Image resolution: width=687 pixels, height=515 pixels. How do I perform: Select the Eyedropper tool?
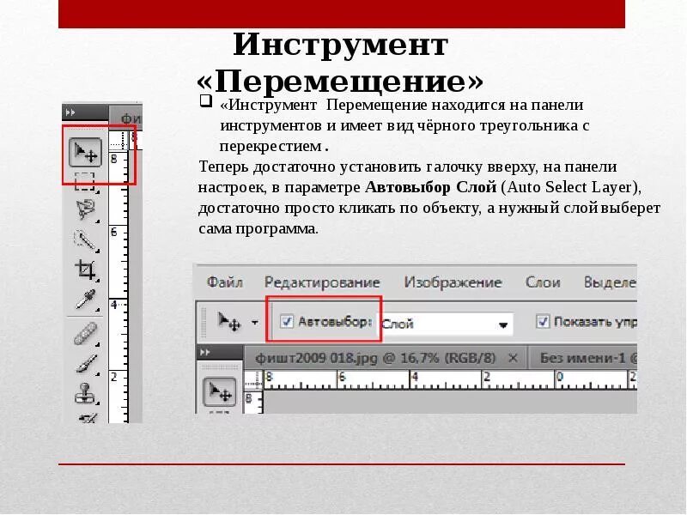click(x=86, y=300)
